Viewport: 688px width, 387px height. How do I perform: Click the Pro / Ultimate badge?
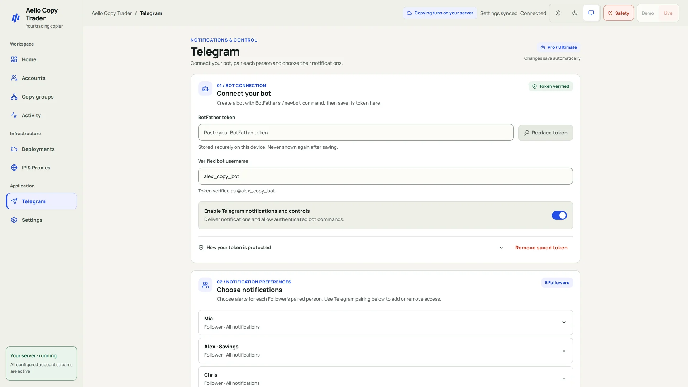[x=559, y=47]
